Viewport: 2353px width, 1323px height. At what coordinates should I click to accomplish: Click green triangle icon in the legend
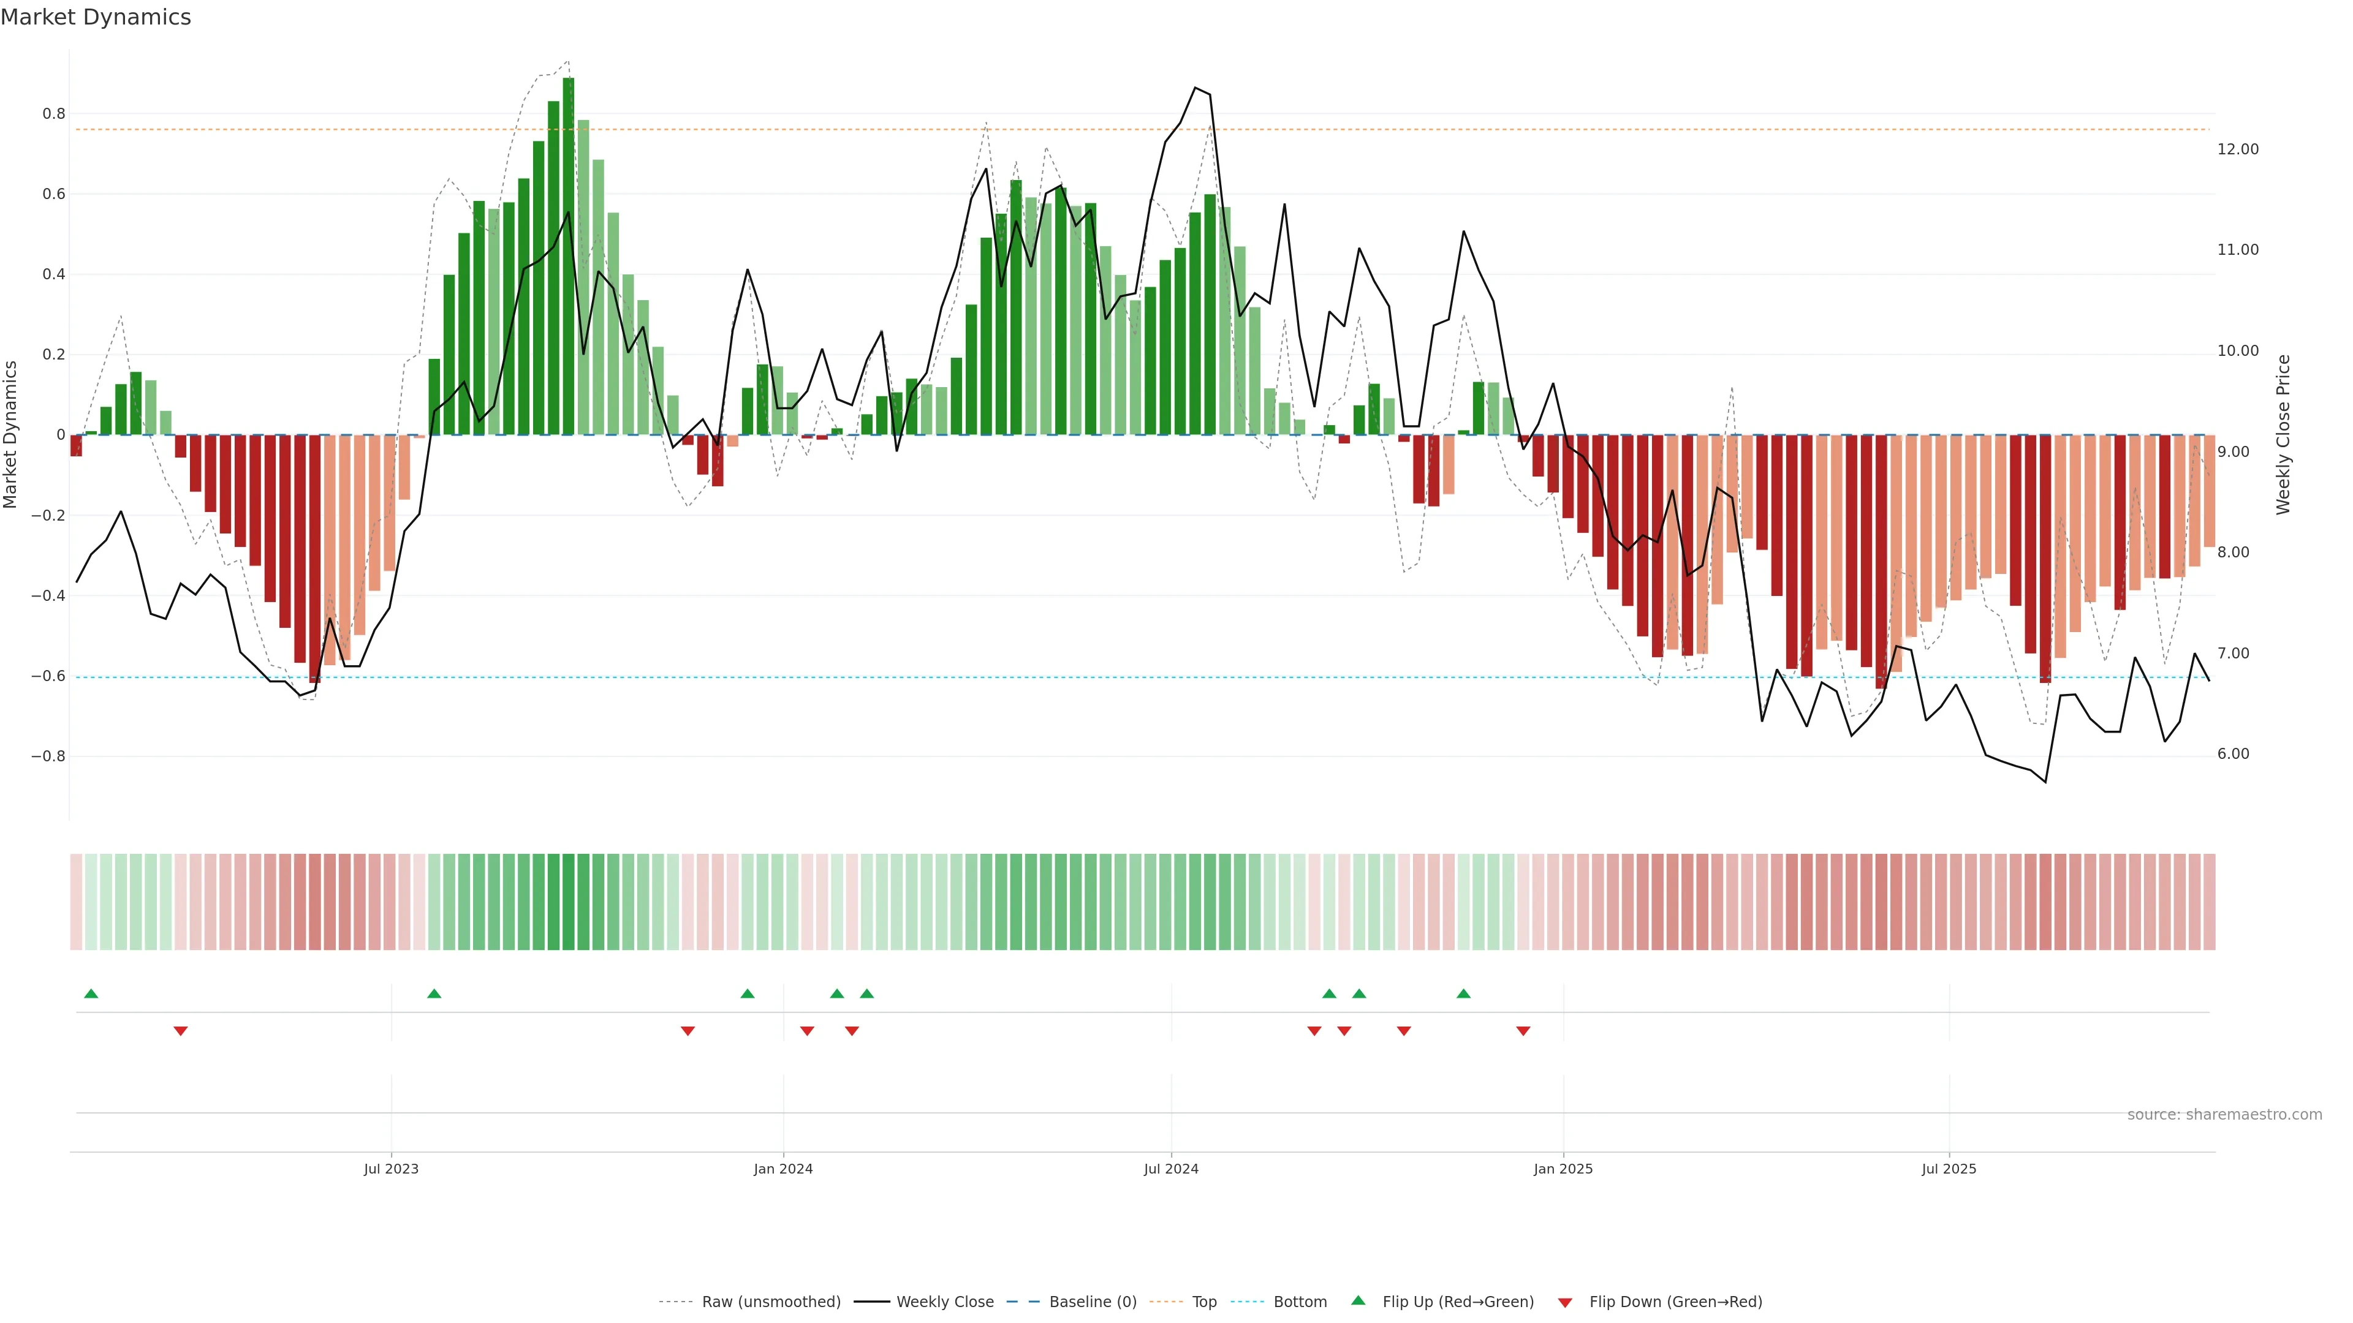(x=1358, y=1300)
